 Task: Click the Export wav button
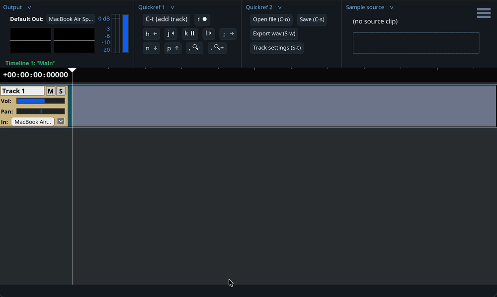click(275, 34)
